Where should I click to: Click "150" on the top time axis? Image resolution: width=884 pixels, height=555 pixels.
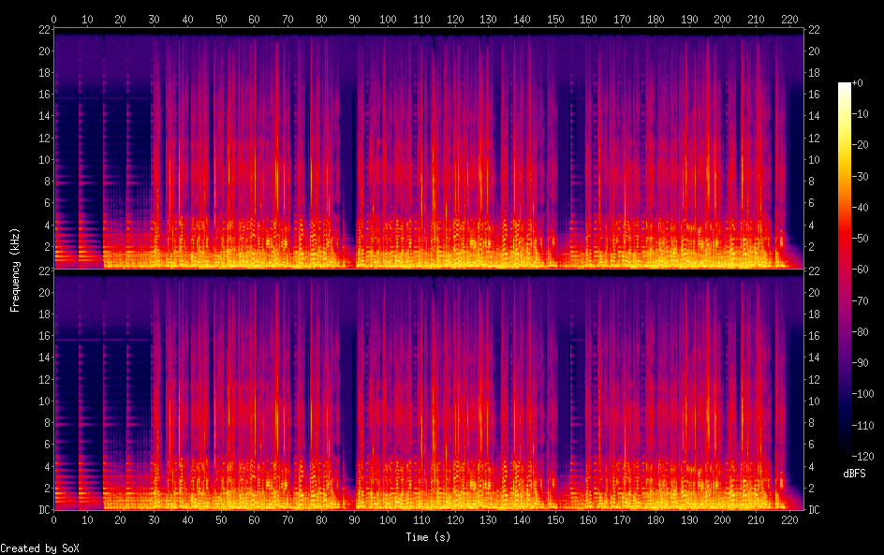(x=555, y=19)
